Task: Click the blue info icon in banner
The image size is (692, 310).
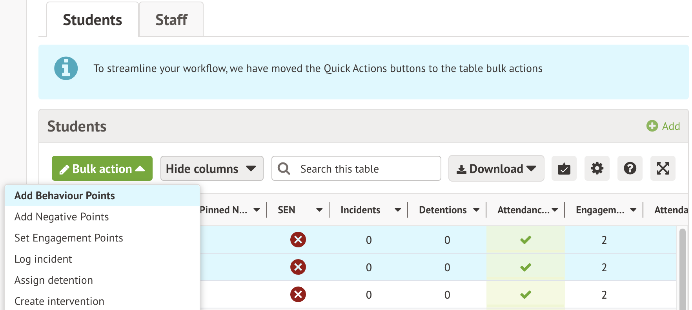Action: [66, 68]
